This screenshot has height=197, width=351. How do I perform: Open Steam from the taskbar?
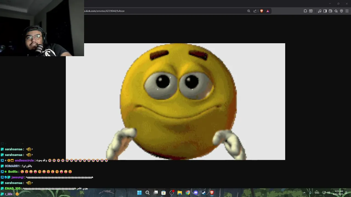[204, 193]
